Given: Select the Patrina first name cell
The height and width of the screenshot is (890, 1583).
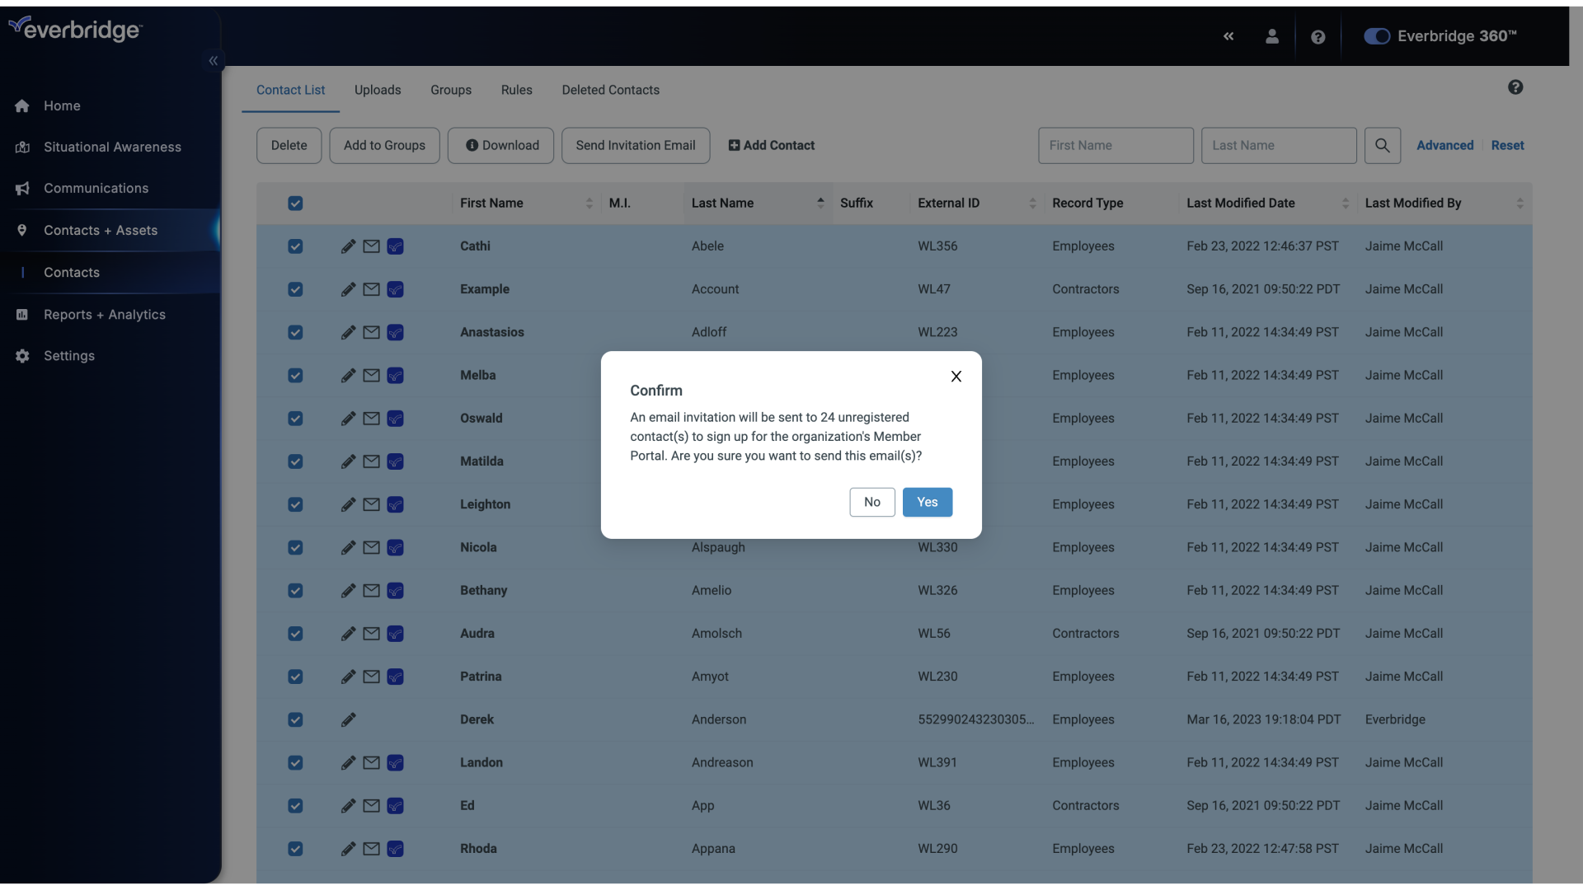Looking at the screenshot, I should coord(481,677).
